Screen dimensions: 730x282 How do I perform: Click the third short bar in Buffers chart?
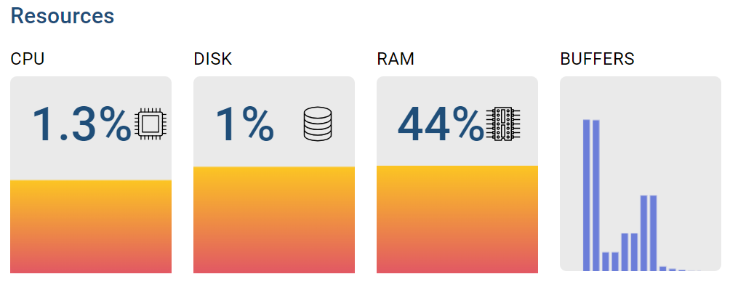606,262
